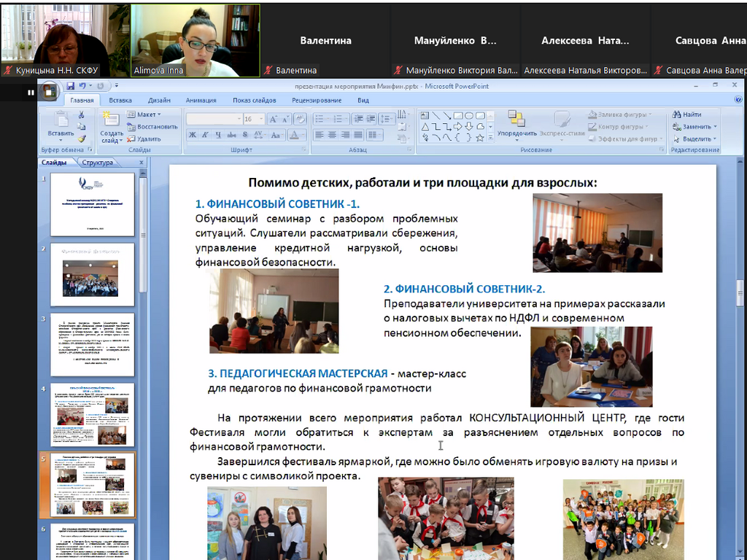Image resolution: width=747 pixels, height=560 pixels.
Task: Open the font name combo box
Action: [x=214, y=119]
